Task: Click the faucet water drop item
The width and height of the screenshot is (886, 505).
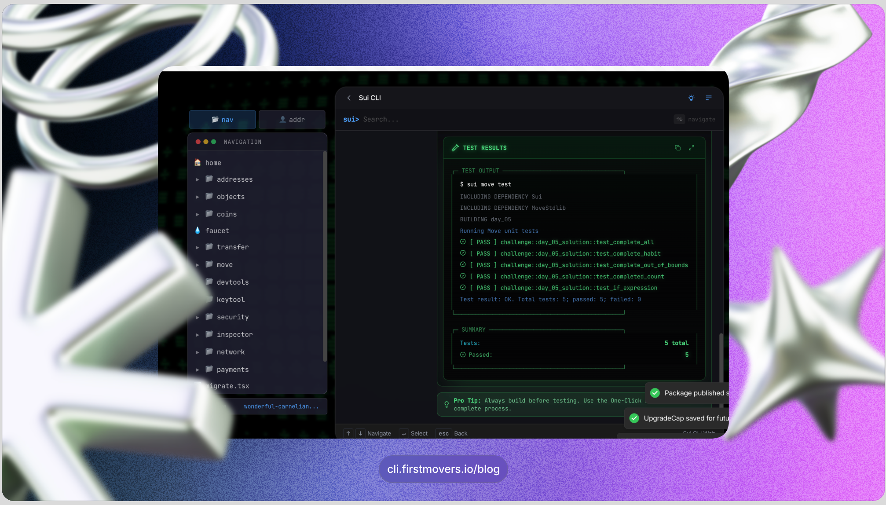Action: (216, 231)
